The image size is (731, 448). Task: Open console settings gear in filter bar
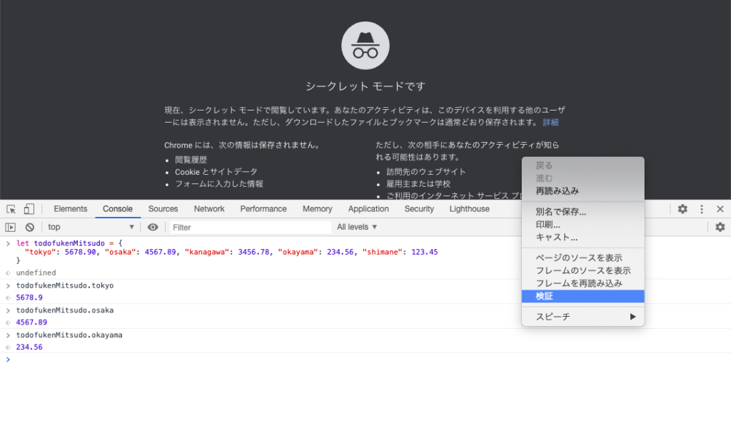click(720, 227)
